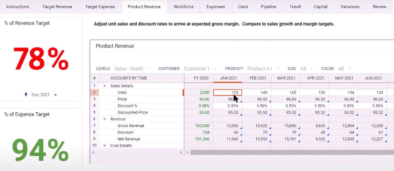Open the Variances tab
The image size is (394, 171).
click(x=350, y=7)
